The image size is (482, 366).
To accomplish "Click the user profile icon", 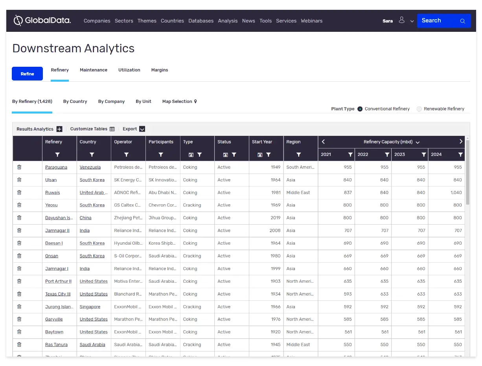I will (401, 20).
